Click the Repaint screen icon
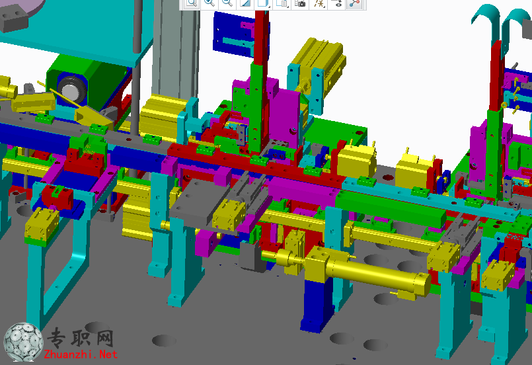This screenshot has height=365, width=532. (245, 3)
